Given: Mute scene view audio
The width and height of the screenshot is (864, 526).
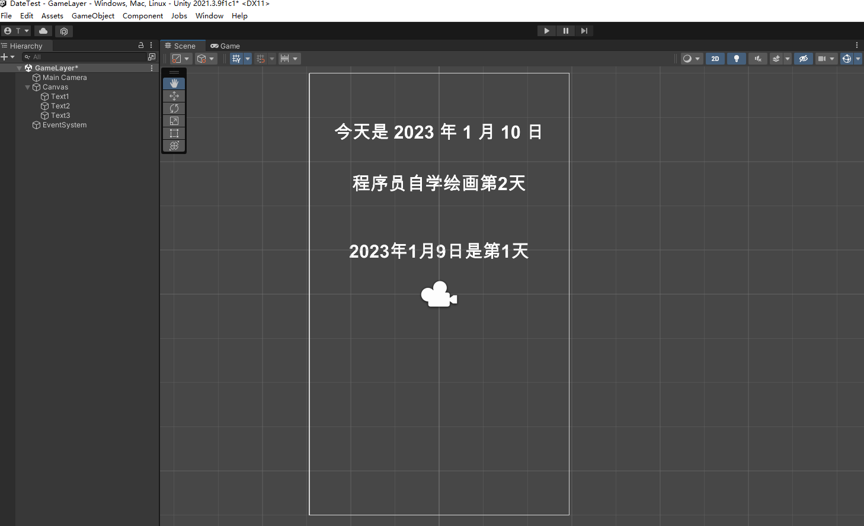Looking at the screenshot, I should coord(758,58).
